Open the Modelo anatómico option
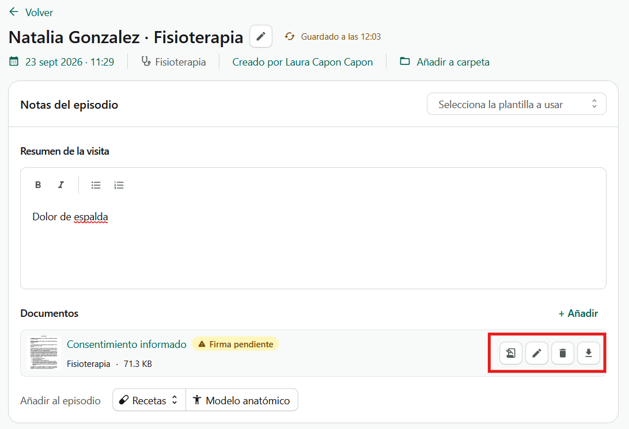The height and width of the screenshot is (429, 629). (x=242, y=400)
